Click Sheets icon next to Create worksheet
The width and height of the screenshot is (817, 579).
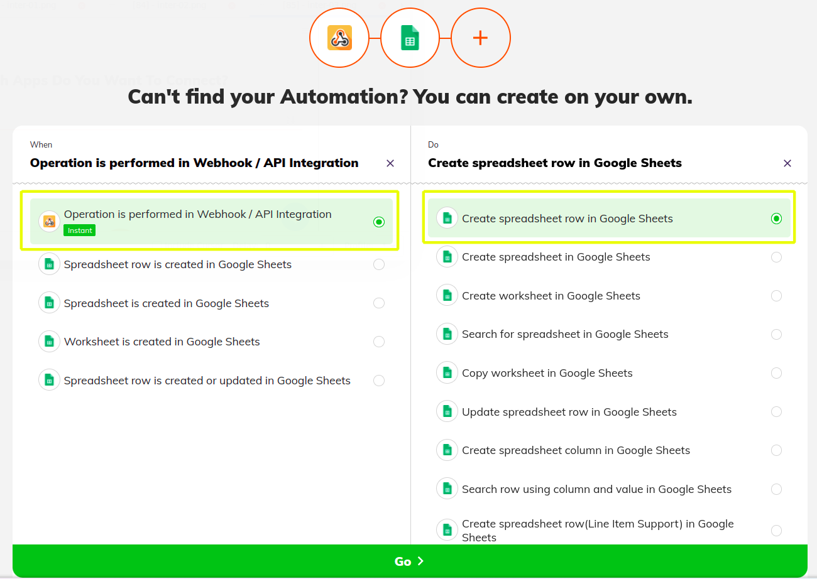(x=447, y=296)
